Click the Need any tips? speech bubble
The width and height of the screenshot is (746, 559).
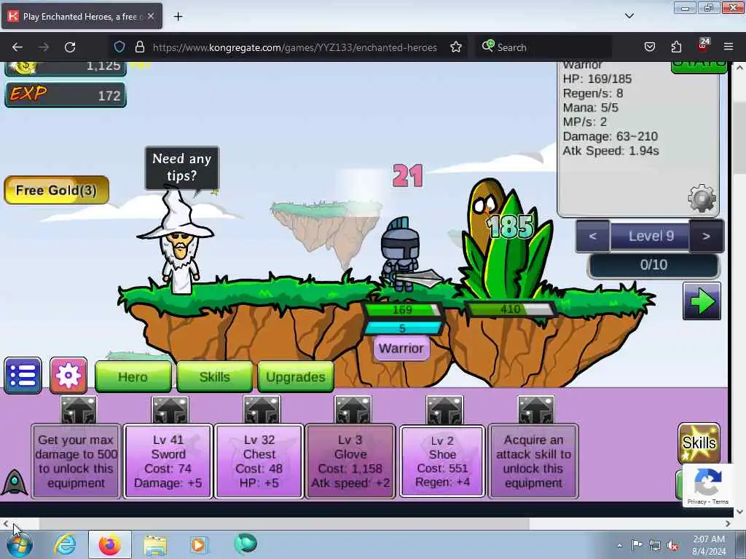click(181, 167)
